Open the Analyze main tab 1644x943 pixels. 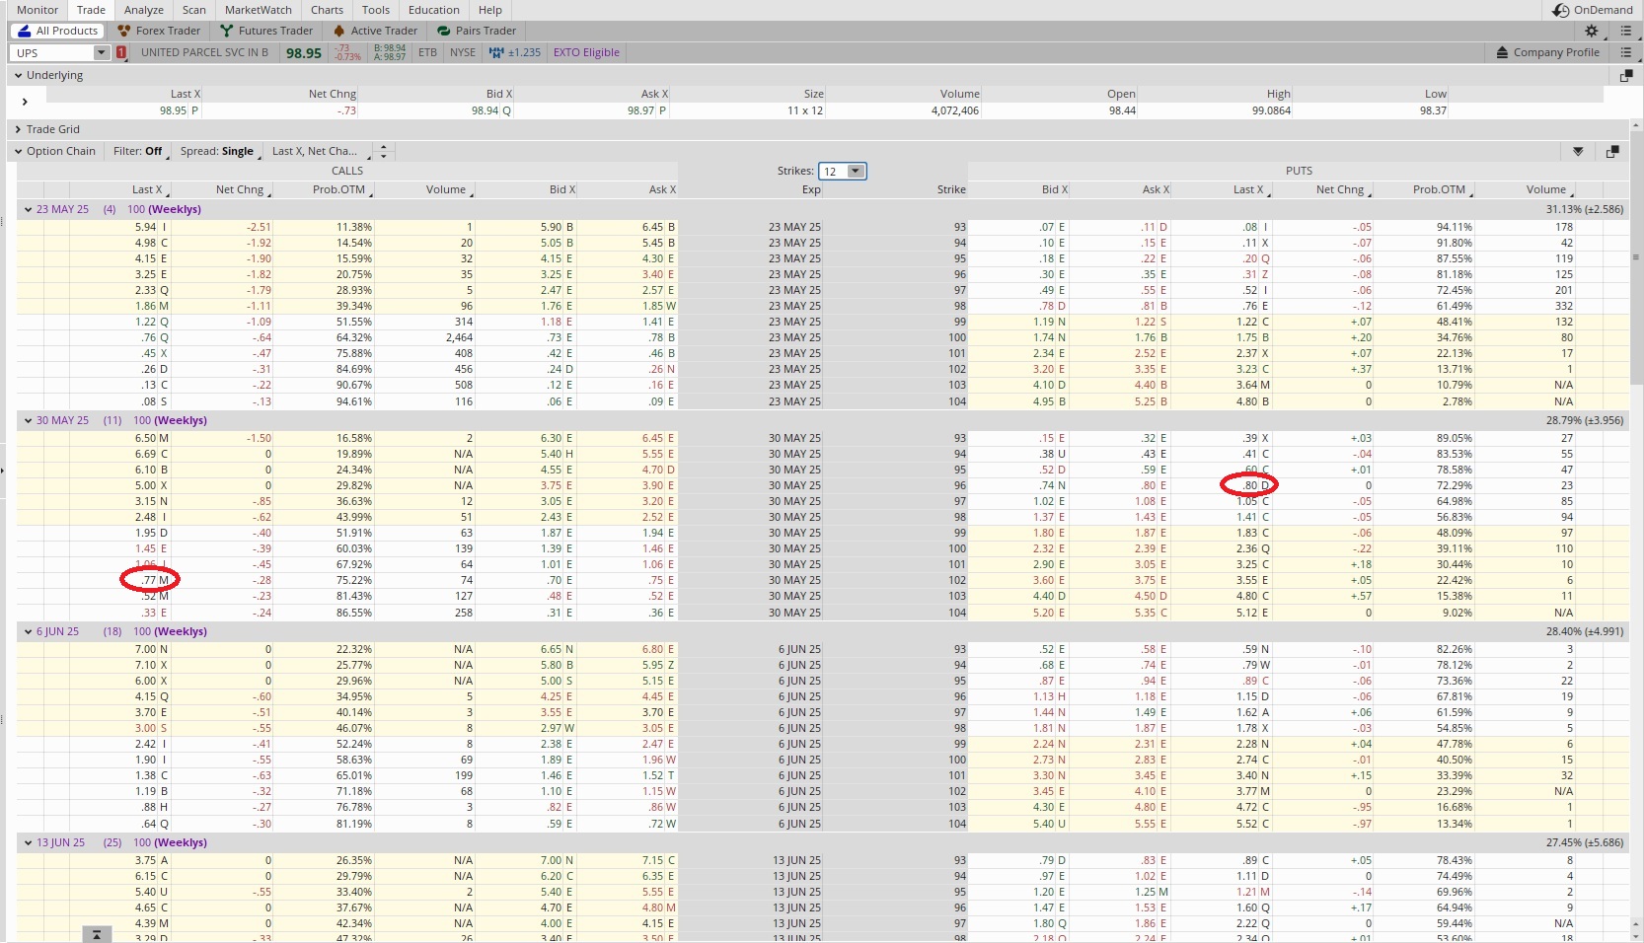(x=144, y=10)
